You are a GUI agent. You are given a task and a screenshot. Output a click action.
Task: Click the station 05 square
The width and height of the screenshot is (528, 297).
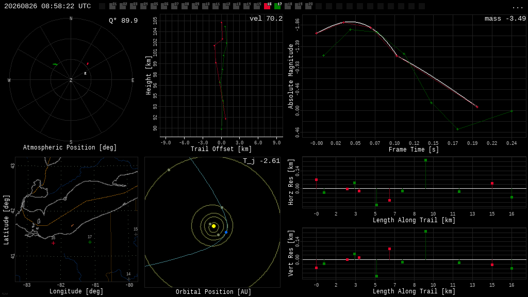154,6
